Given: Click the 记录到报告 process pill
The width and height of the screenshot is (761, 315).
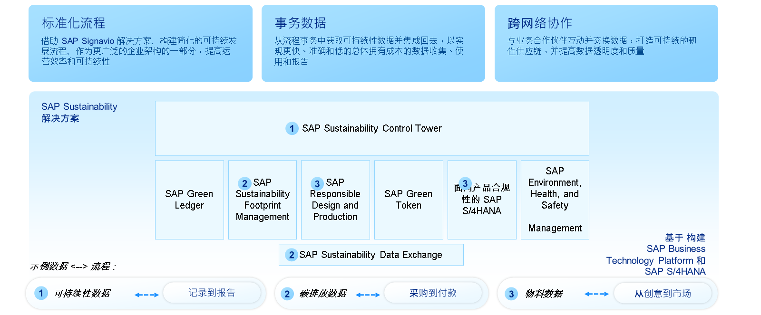Looking at the screenshot, I should pyautogui.click(x=212, y=293).
